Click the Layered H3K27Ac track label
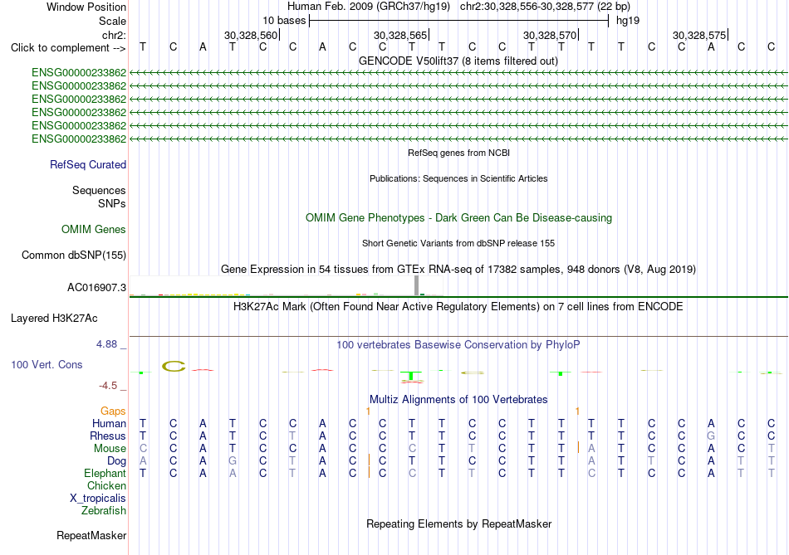The image size is (789, 555). click(x=54, y=319)
